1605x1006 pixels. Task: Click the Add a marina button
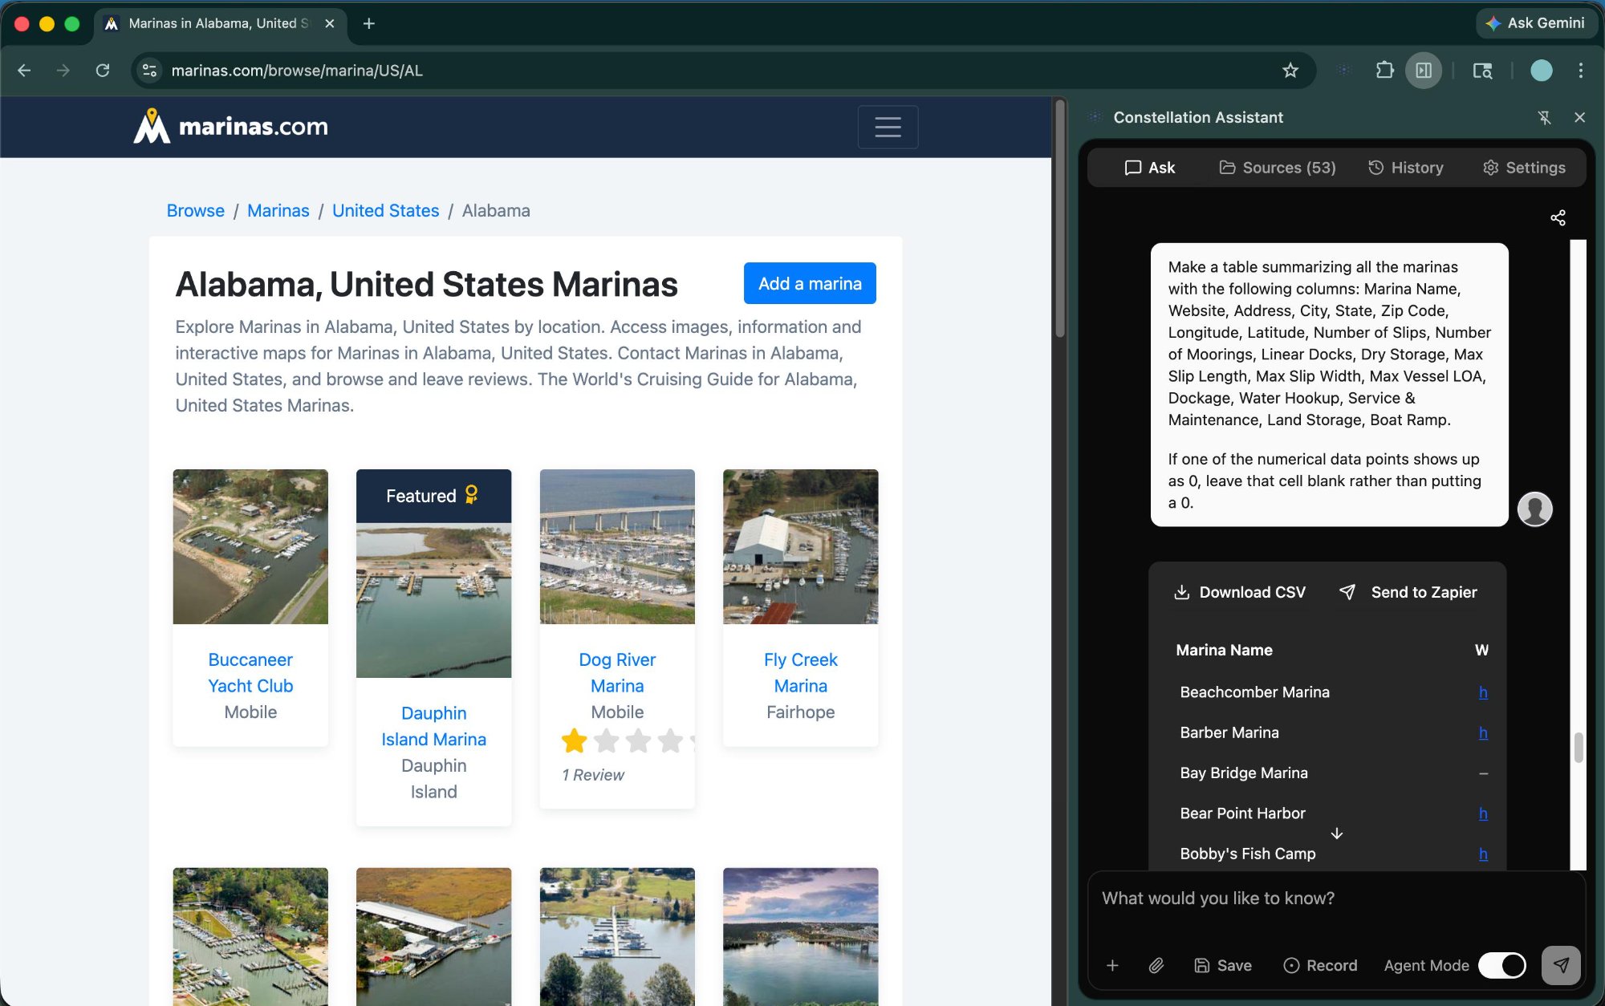(x=810, y=283)
